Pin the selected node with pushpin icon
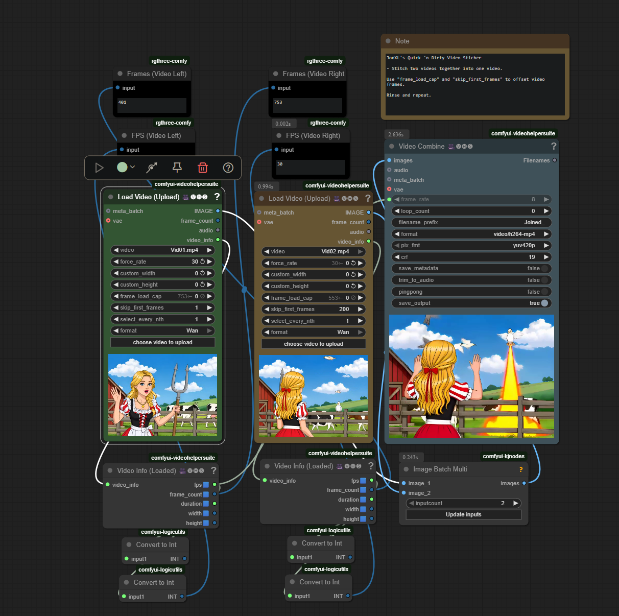 [x=177, y=168]
